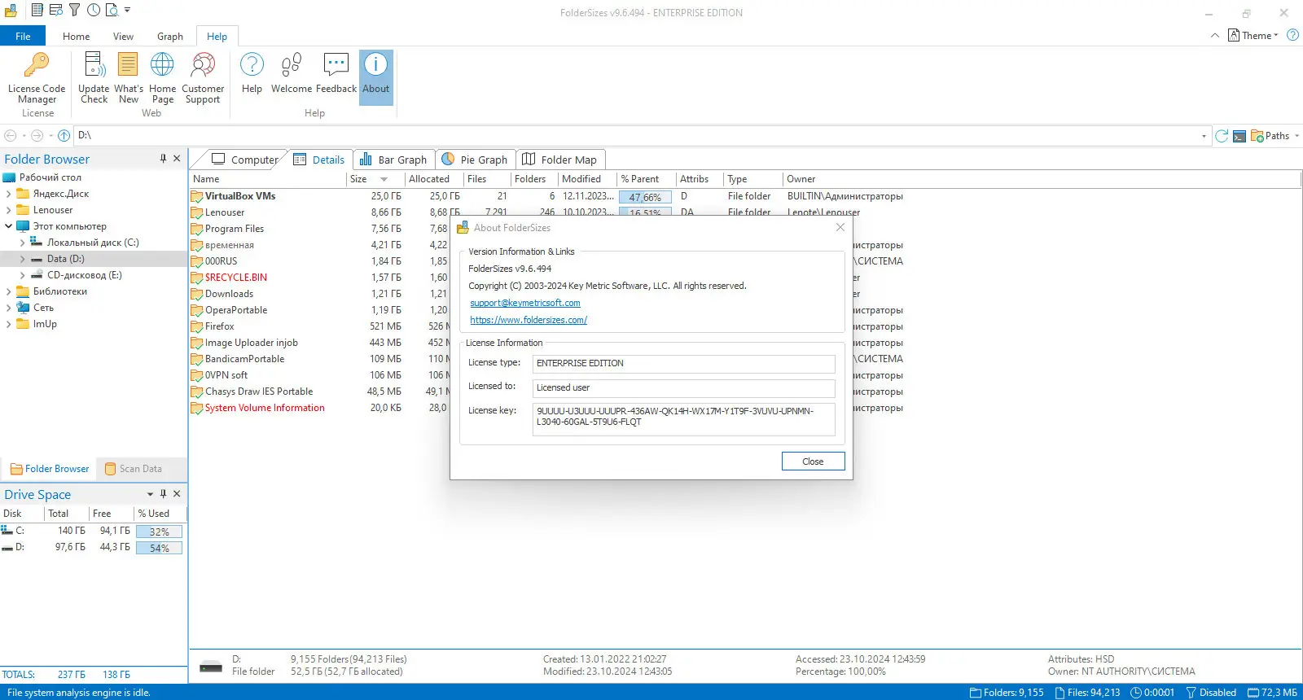Viewport: 1303px width, 700px height.
Task: Click the Disabled filter status item
Action: click(1211, 693)
